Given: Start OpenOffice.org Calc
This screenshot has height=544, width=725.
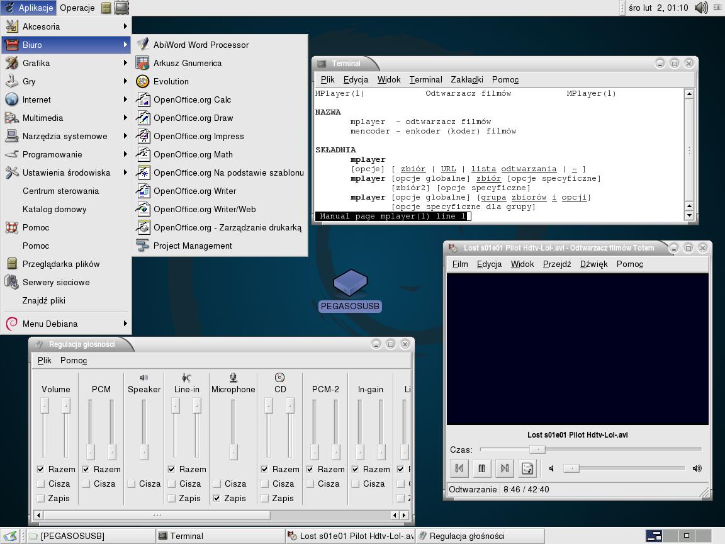Looking at the screenshot, I should (220, 99).
